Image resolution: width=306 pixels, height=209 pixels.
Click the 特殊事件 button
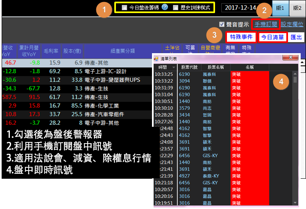point(241,37)
